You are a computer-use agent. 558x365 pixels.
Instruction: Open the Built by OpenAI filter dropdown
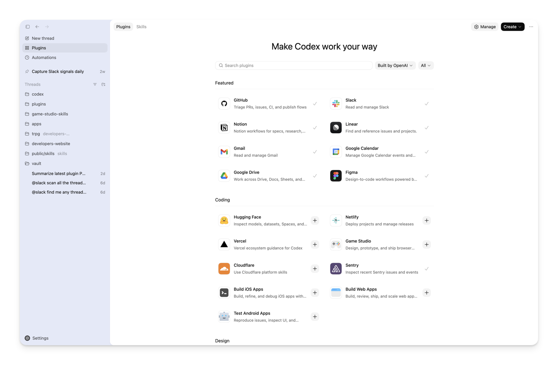pyautogui.click(x=395, y=65)
